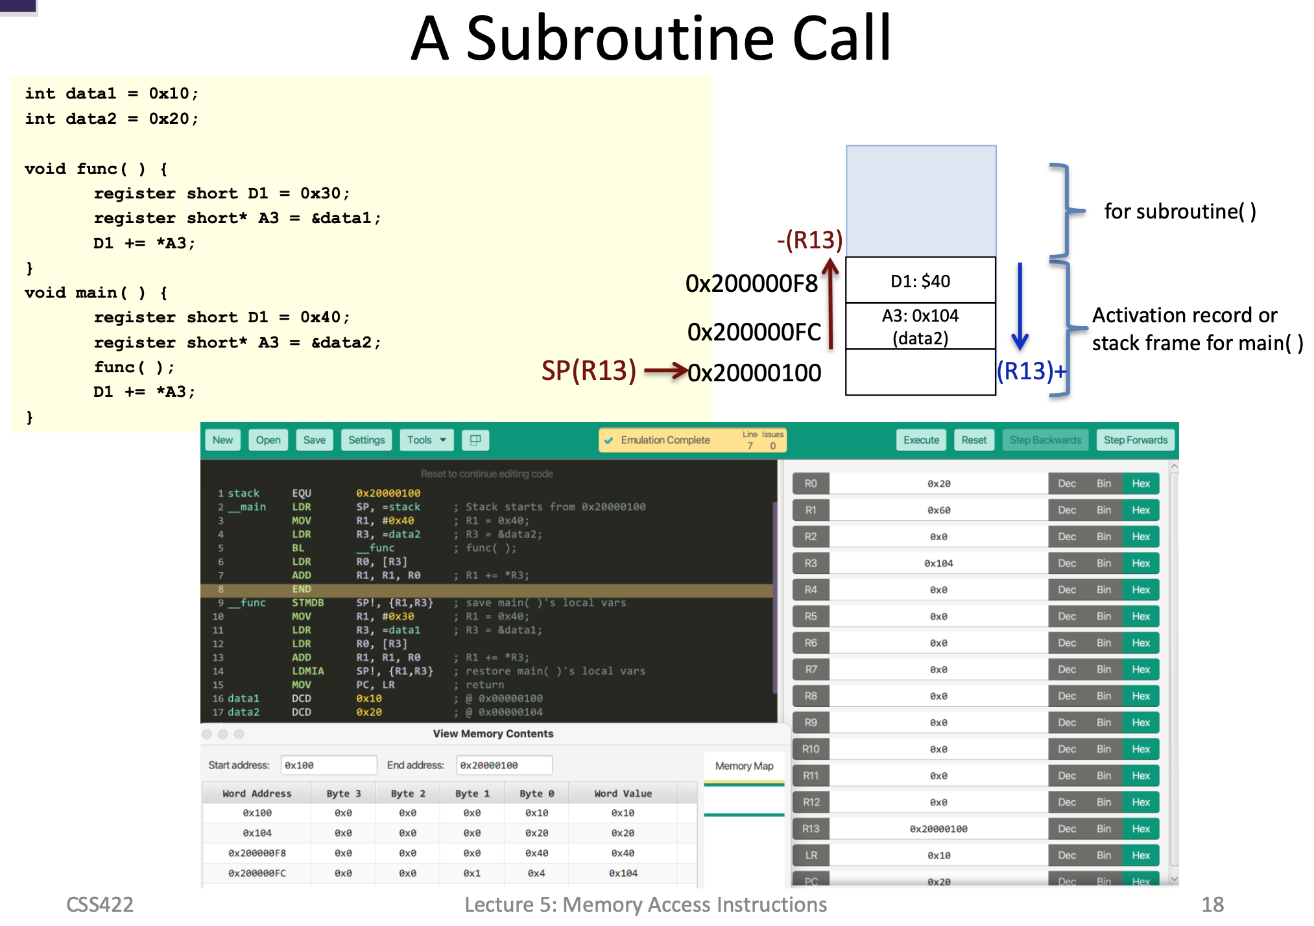Switch R5 display to Hex
This screenshot has height=926, width=1314.
pos(1141,616)
